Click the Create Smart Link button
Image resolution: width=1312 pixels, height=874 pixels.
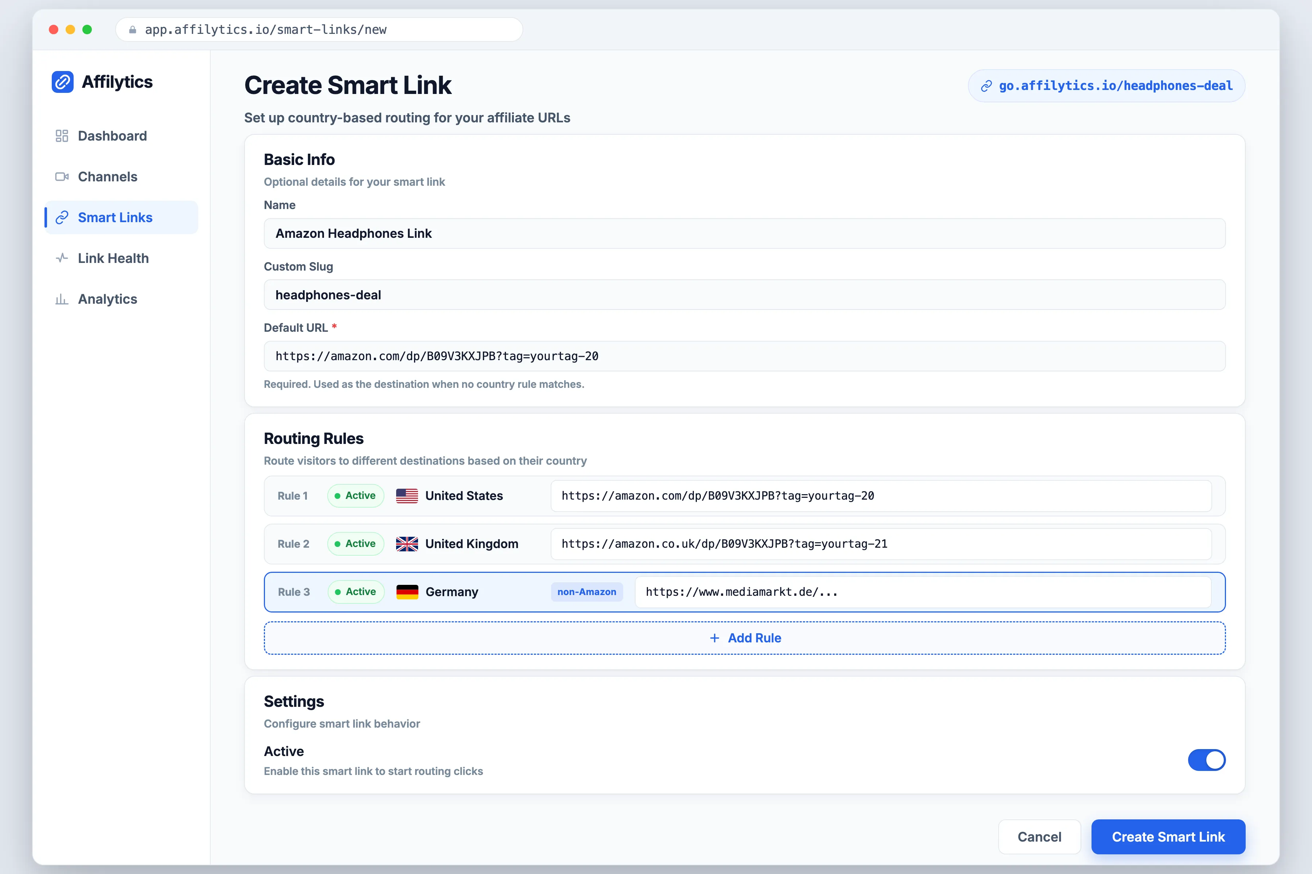1168,836
